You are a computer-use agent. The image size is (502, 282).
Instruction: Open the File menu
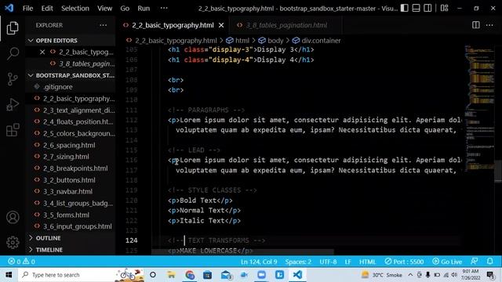coord(28,9)
